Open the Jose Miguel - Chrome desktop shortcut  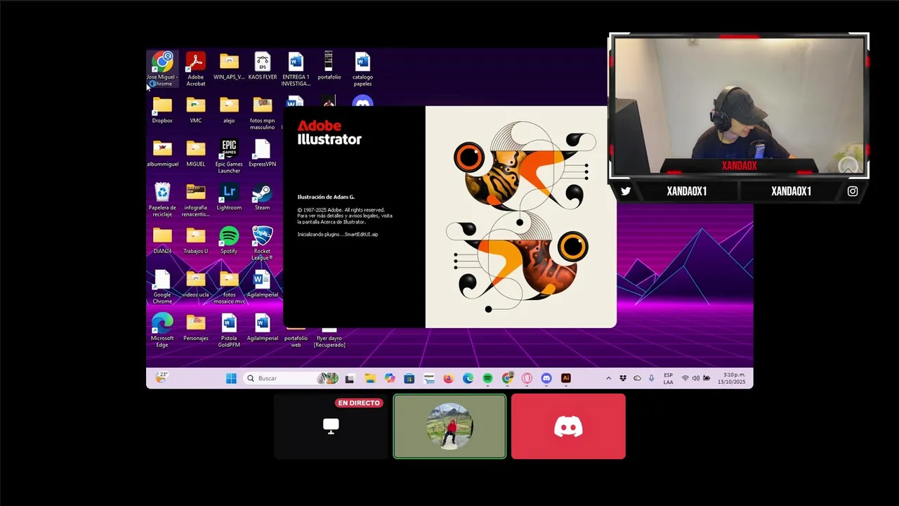[162, 69]
